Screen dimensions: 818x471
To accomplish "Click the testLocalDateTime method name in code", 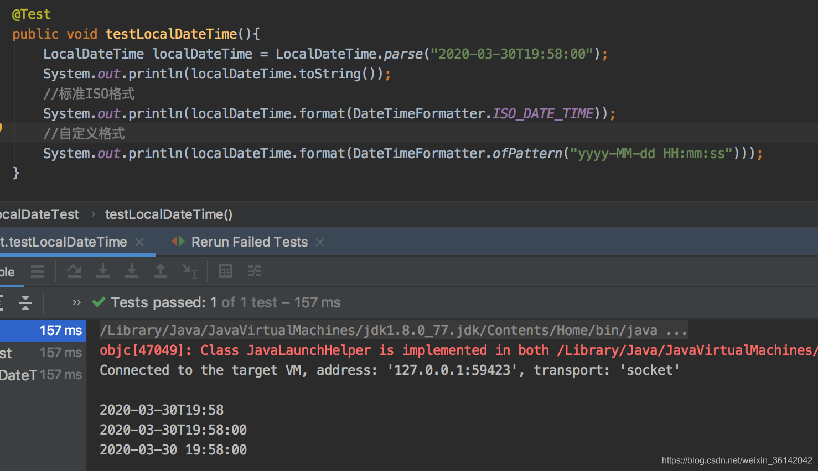I will click(171, 34).
